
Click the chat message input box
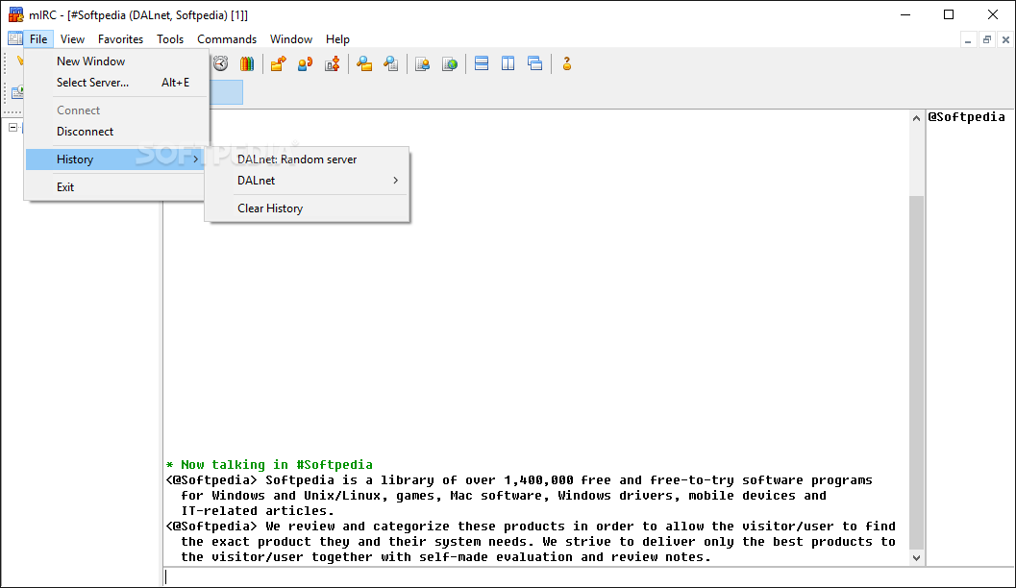588,577
